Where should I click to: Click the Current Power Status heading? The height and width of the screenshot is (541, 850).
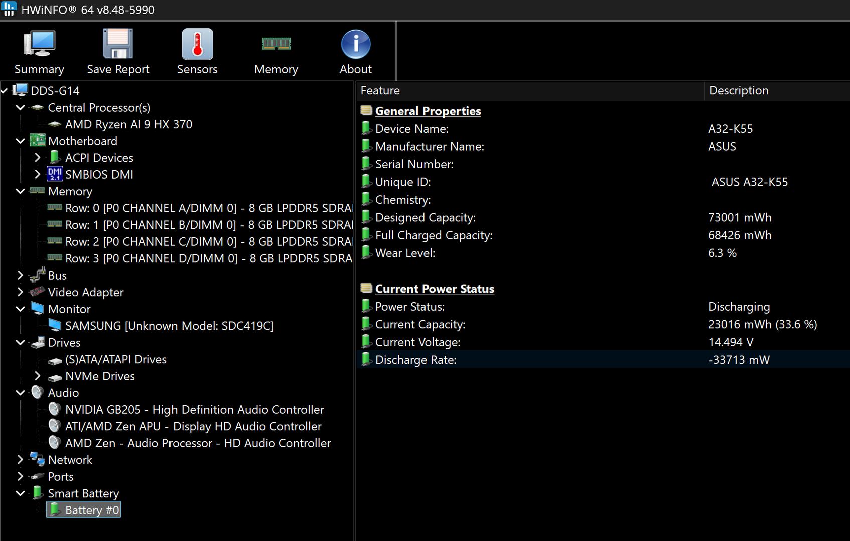pyautogui.click(x=435, y=289)
